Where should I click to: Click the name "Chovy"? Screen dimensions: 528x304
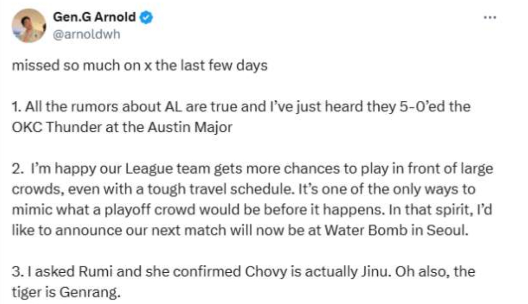266,272
